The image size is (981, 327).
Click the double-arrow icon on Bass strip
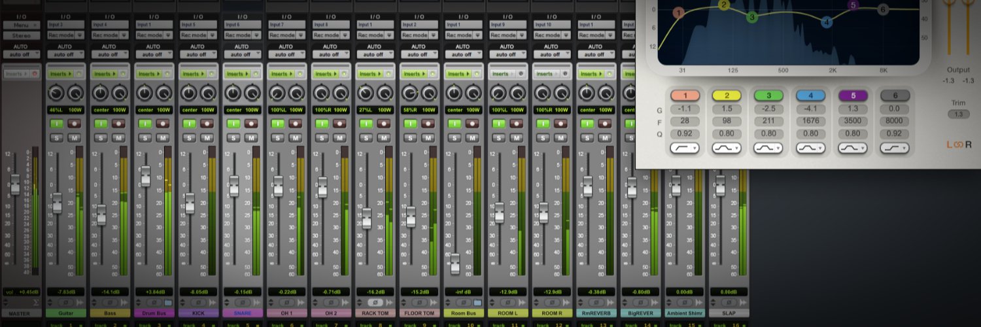124,303
